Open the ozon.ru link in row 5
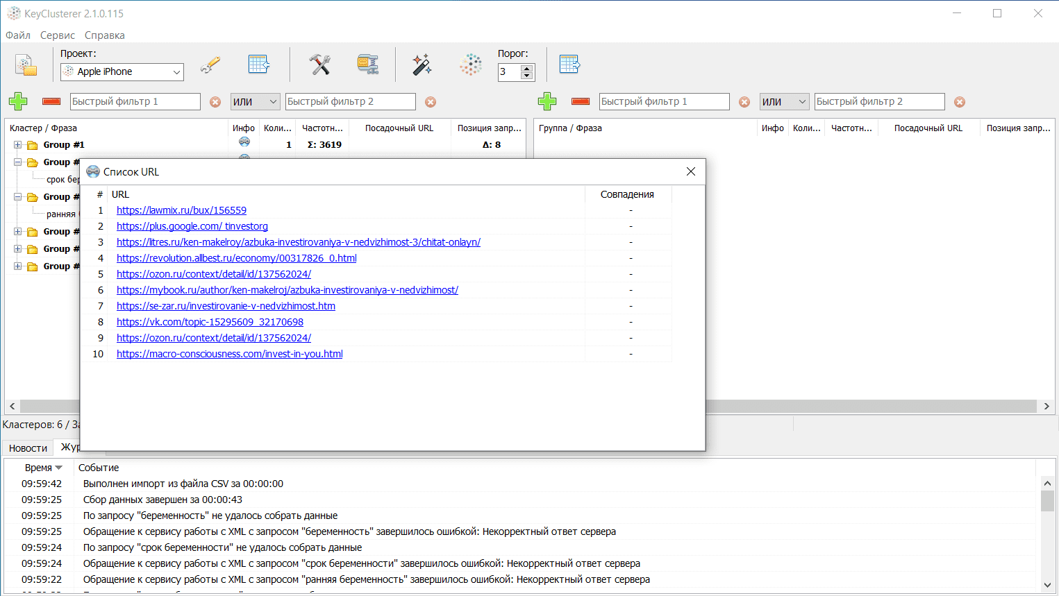This screenshot has width=1059, height=596. pyautogui.click(x=214, y=274)
